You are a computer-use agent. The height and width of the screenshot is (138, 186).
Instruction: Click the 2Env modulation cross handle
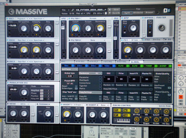pos(86,66)
